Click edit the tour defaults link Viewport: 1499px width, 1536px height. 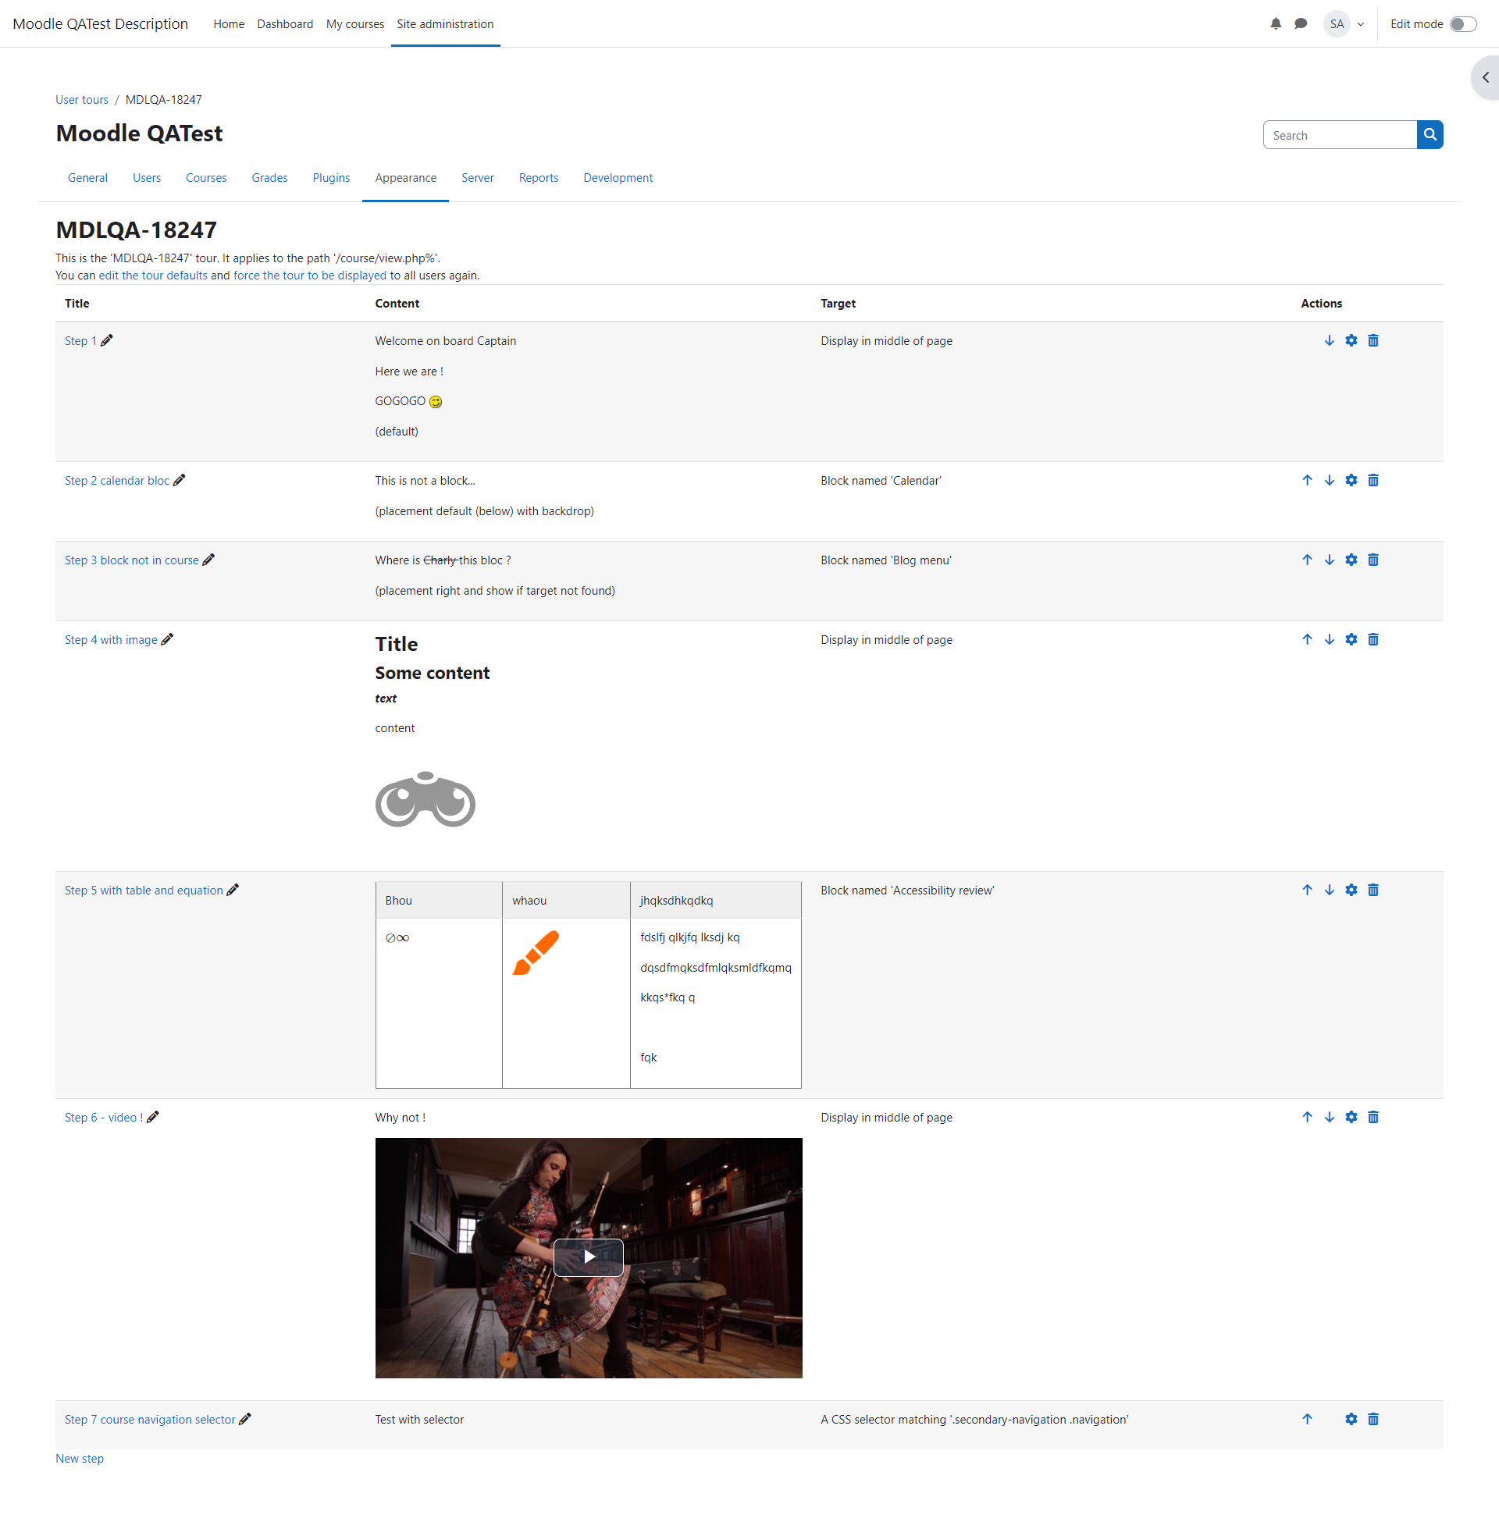click(x=153, y=276)
